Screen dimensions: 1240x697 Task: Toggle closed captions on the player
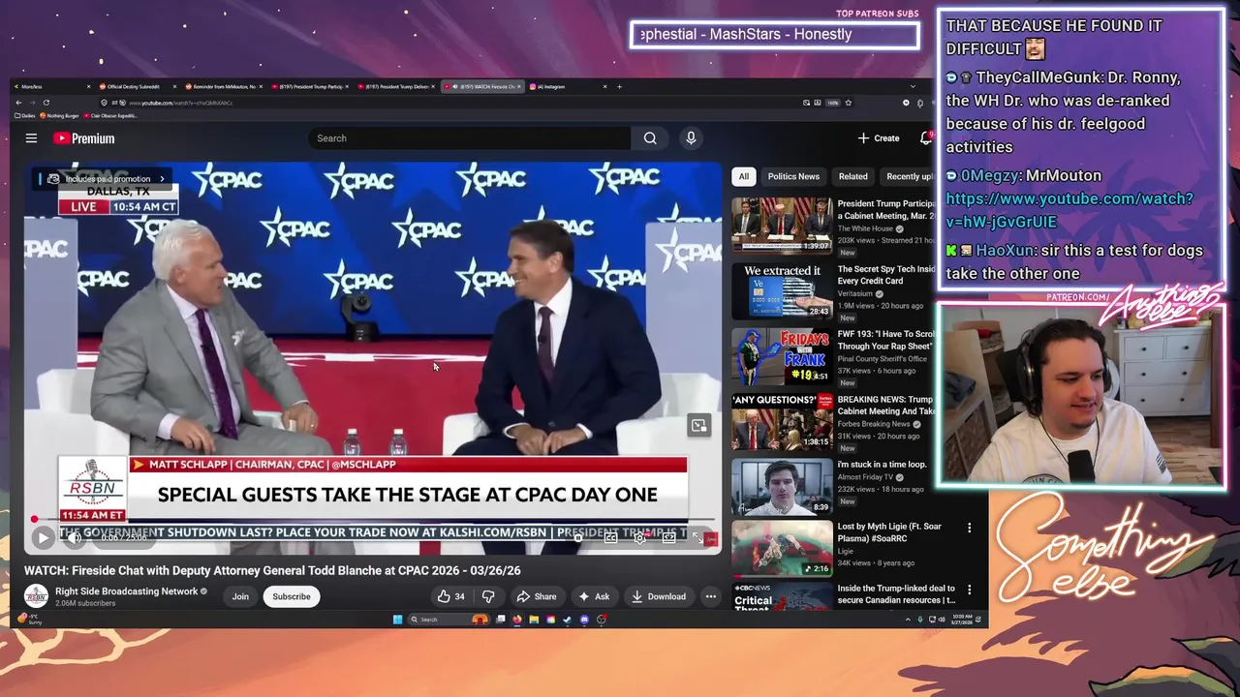(x=611, y=537)
